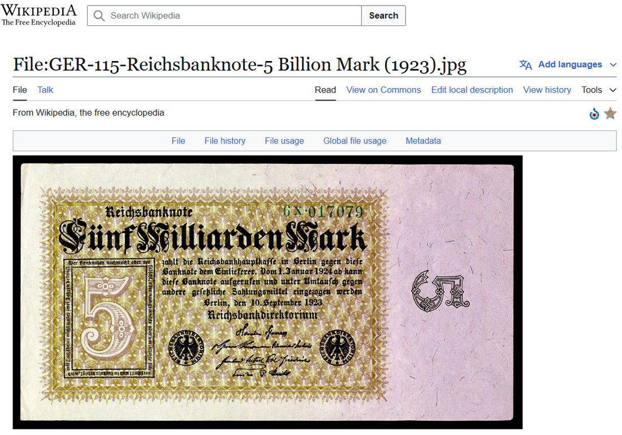The height and width of the screenshot is (435, 622).
Task: Jump to the File section link
Action: click(178, 141)
